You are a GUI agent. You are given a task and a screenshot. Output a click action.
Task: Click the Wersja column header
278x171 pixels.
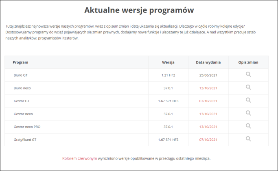(168, 62)
